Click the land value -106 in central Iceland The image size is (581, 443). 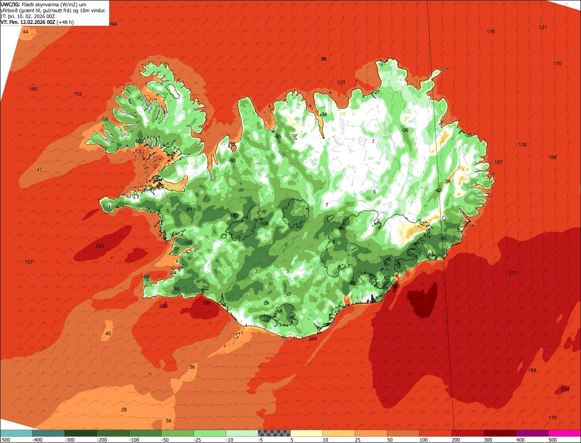264,223
